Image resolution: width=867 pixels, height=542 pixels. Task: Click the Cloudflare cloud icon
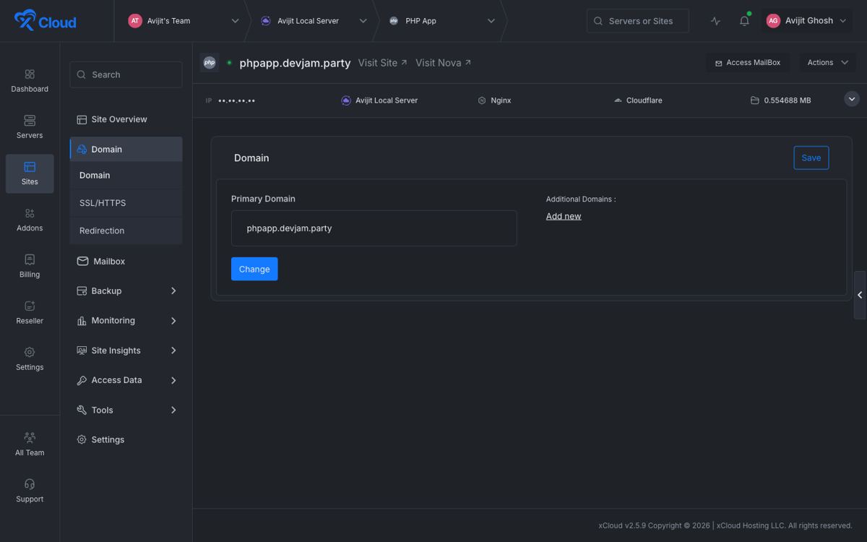point(618,100)
